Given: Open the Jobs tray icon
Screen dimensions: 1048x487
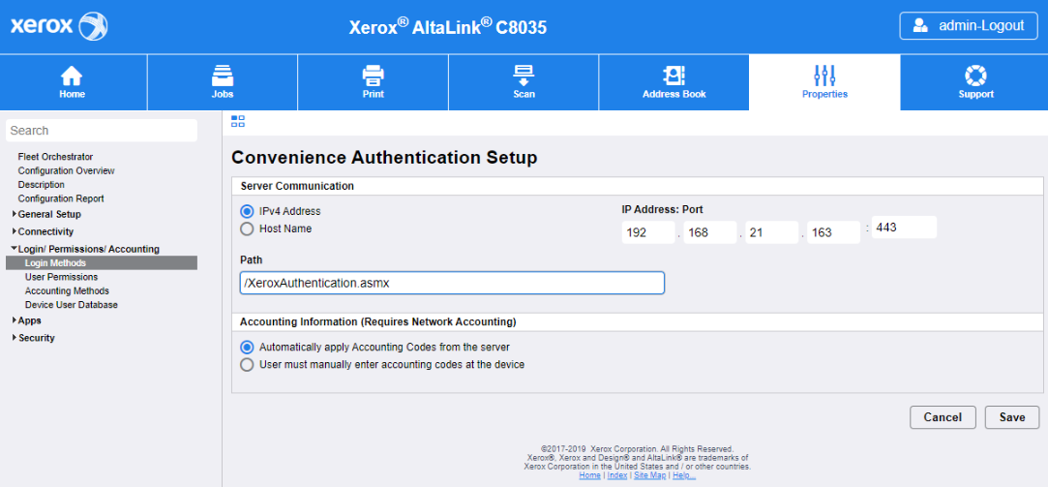Looking at the screenshot, I should [x=223, y=76].
